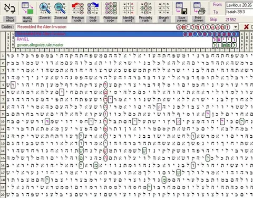253x198 pixels.
Task: Click the Zoom-out magnifier icon
Action: click(60, 8)
